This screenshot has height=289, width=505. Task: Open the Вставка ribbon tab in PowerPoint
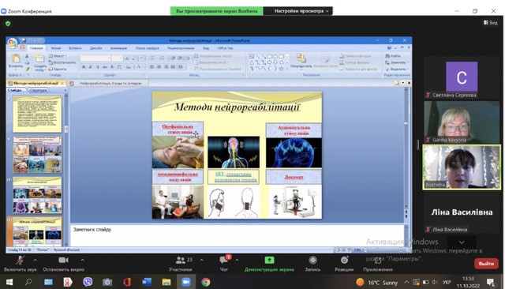[x=75, y=48]
